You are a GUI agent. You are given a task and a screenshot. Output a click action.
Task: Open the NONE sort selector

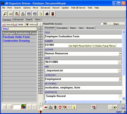[x=19, y=25]
